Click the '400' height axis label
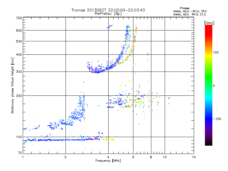This screenshot has height=171, width=228. coord(19,54)
